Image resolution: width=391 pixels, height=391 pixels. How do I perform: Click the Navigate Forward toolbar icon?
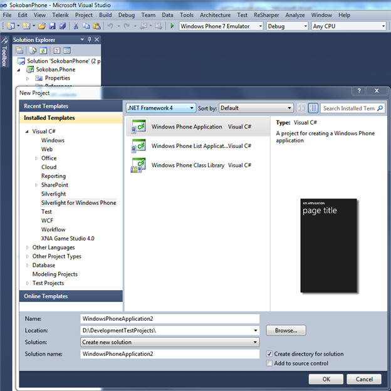pos(159,26)
